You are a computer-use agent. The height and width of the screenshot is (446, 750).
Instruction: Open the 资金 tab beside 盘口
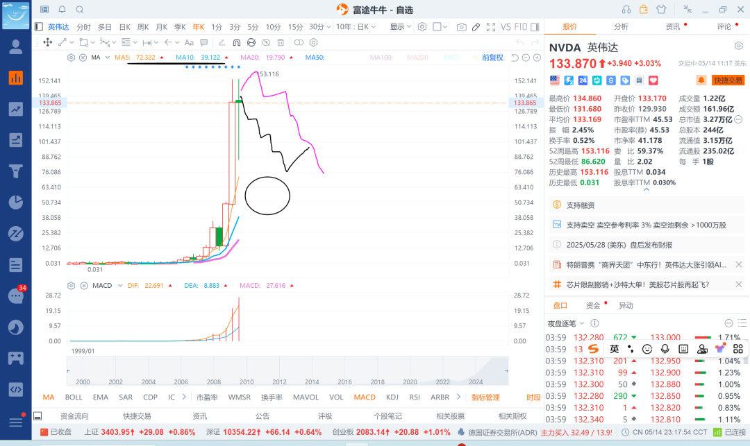(x=593, y=306)
